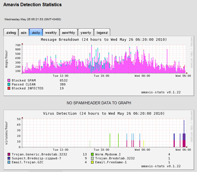Click the Worm.Mydoom.I label
197x172 pixels.
tap(108, 154)
